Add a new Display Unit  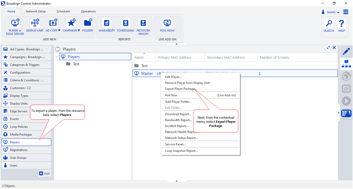click(x=35, y=23)
